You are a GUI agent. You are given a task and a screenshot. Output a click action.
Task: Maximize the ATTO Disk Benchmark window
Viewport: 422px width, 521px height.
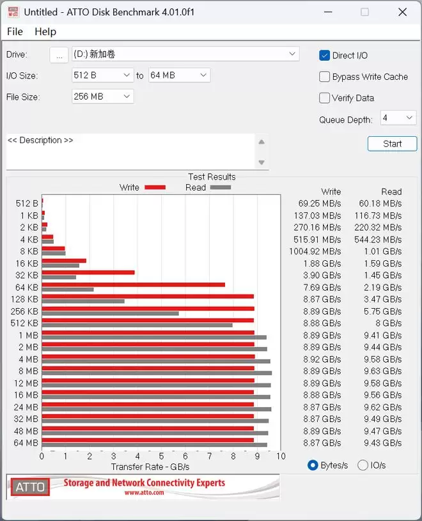364,12
